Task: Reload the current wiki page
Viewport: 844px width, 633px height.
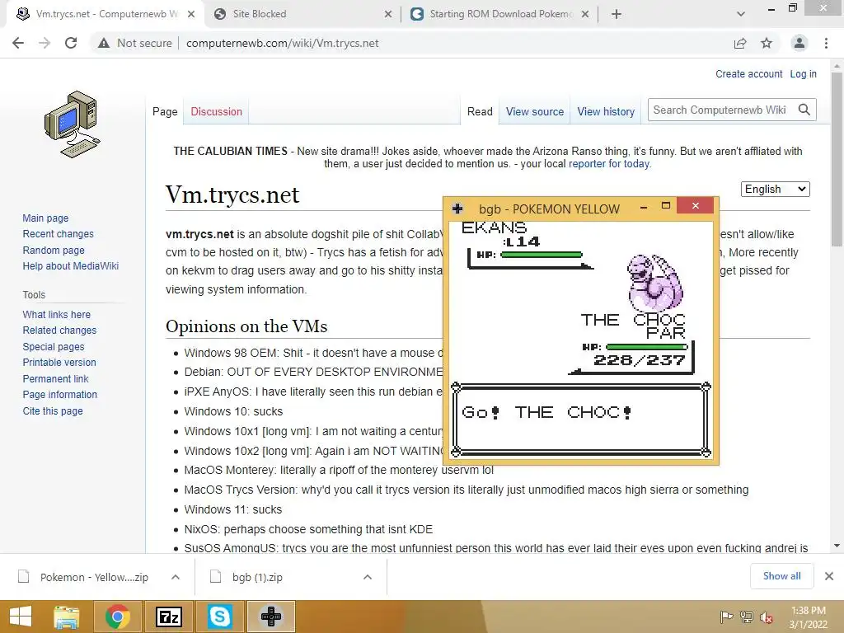Action: point(71,43)
